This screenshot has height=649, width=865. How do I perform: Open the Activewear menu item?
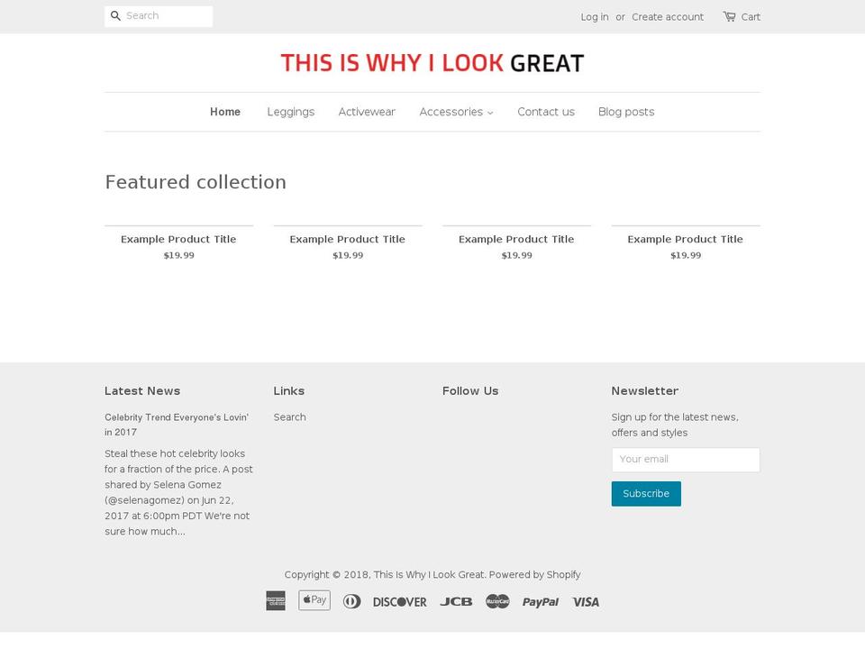367,112
